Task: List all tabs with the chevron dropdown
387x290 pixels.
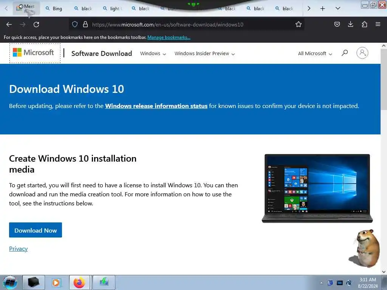Action: pyautogui.click(x=338, y=8)
